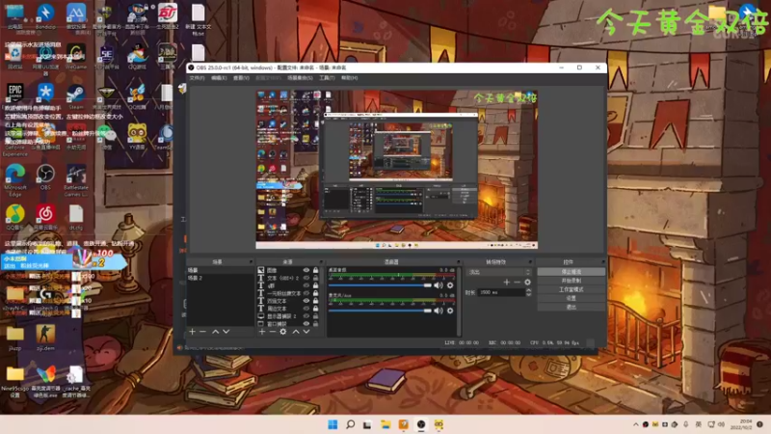Mute the 麦克风/Aux speaker icon
Image resolution: width=771 pixels, height=434 pixels.
coord(439,311)
